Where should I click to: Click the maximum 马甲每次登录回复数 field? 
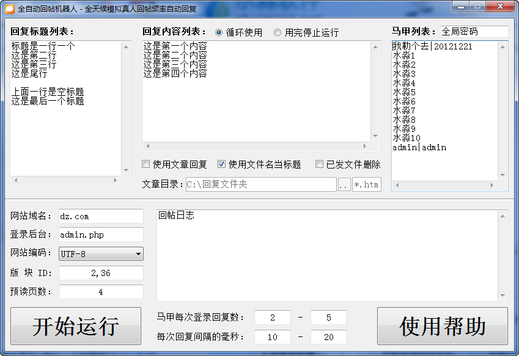(329, 318)
